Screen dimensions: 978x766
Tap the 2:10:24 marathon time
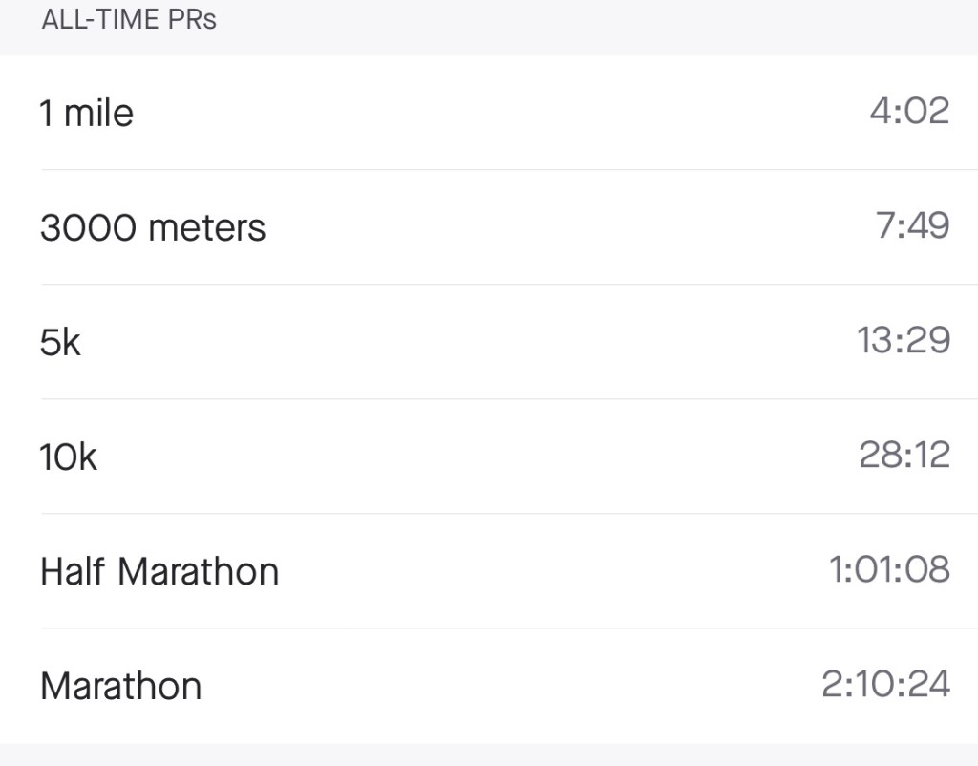(x=885, y=685)
